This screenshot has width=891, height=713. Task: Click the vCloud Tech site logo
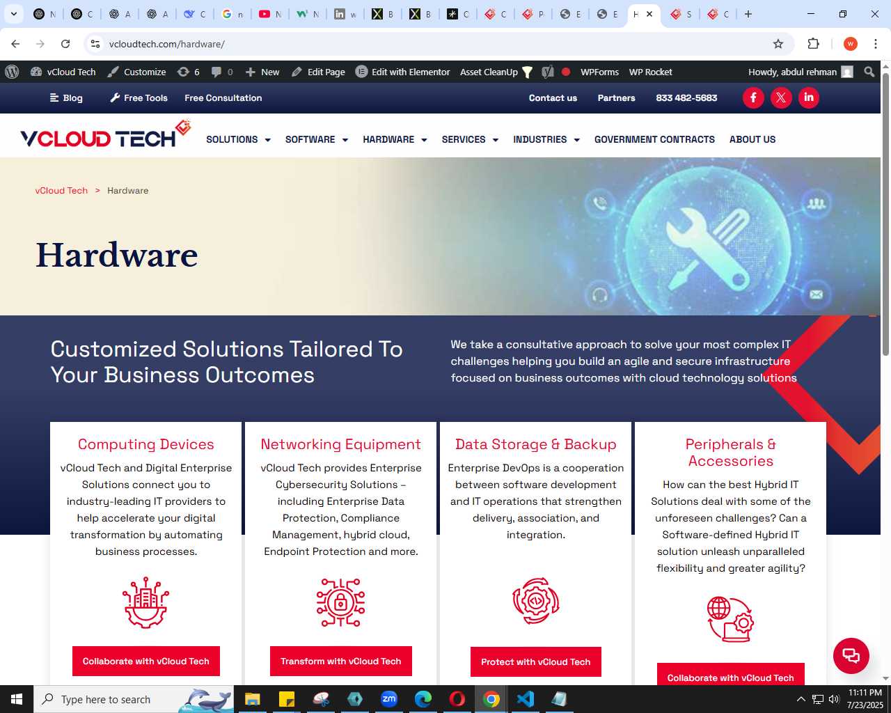coord(106,134)
